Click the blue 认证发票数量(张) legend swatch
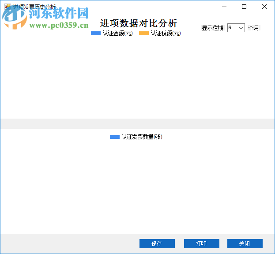275x254 pixels. [114, 137]
